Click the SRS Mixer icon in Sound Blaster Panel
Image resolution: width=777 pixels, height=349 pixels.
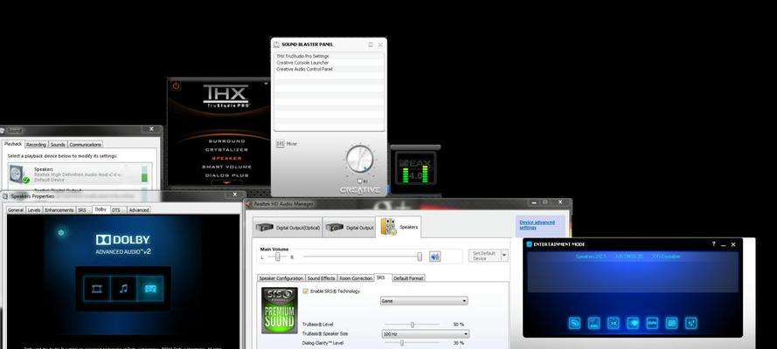pos(281,144)
